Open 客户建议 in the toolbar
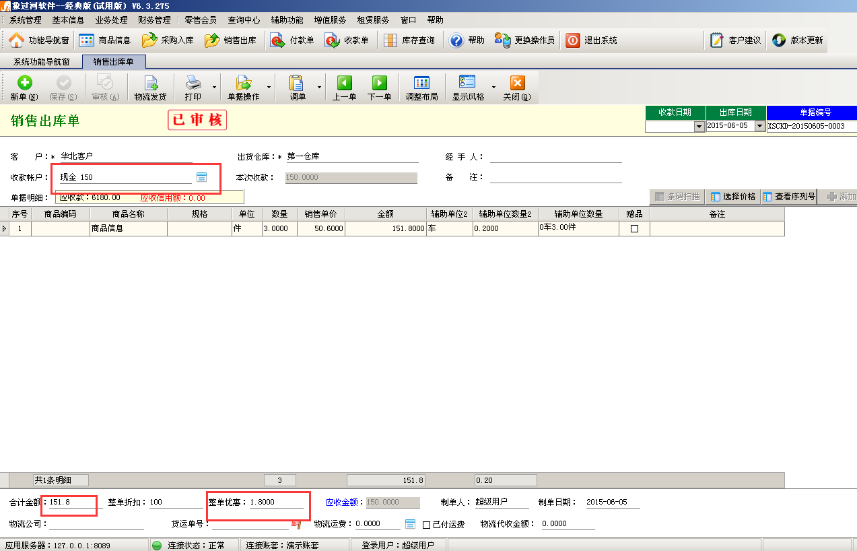 [x=736, y=40]
